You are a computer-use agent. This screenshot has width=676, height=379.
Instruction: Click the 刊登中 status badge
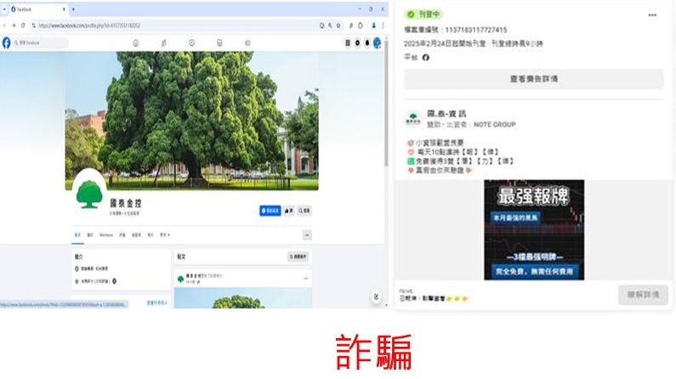click(424, 14)
